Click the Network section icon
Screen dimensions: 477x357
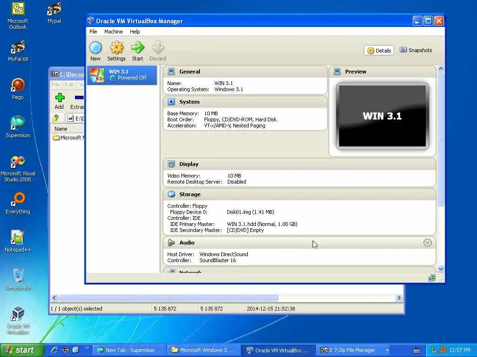click(171, 271)
